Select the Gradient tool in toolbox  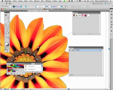pyautogui.click(x=8, y=33)
